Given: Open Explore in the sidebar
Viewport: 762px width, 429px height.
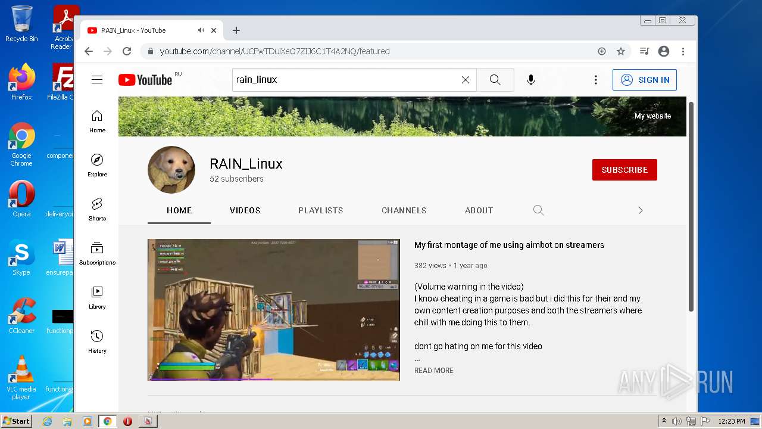Looking at the screenshot, I should pyautogui.click(x=97, y=166).
